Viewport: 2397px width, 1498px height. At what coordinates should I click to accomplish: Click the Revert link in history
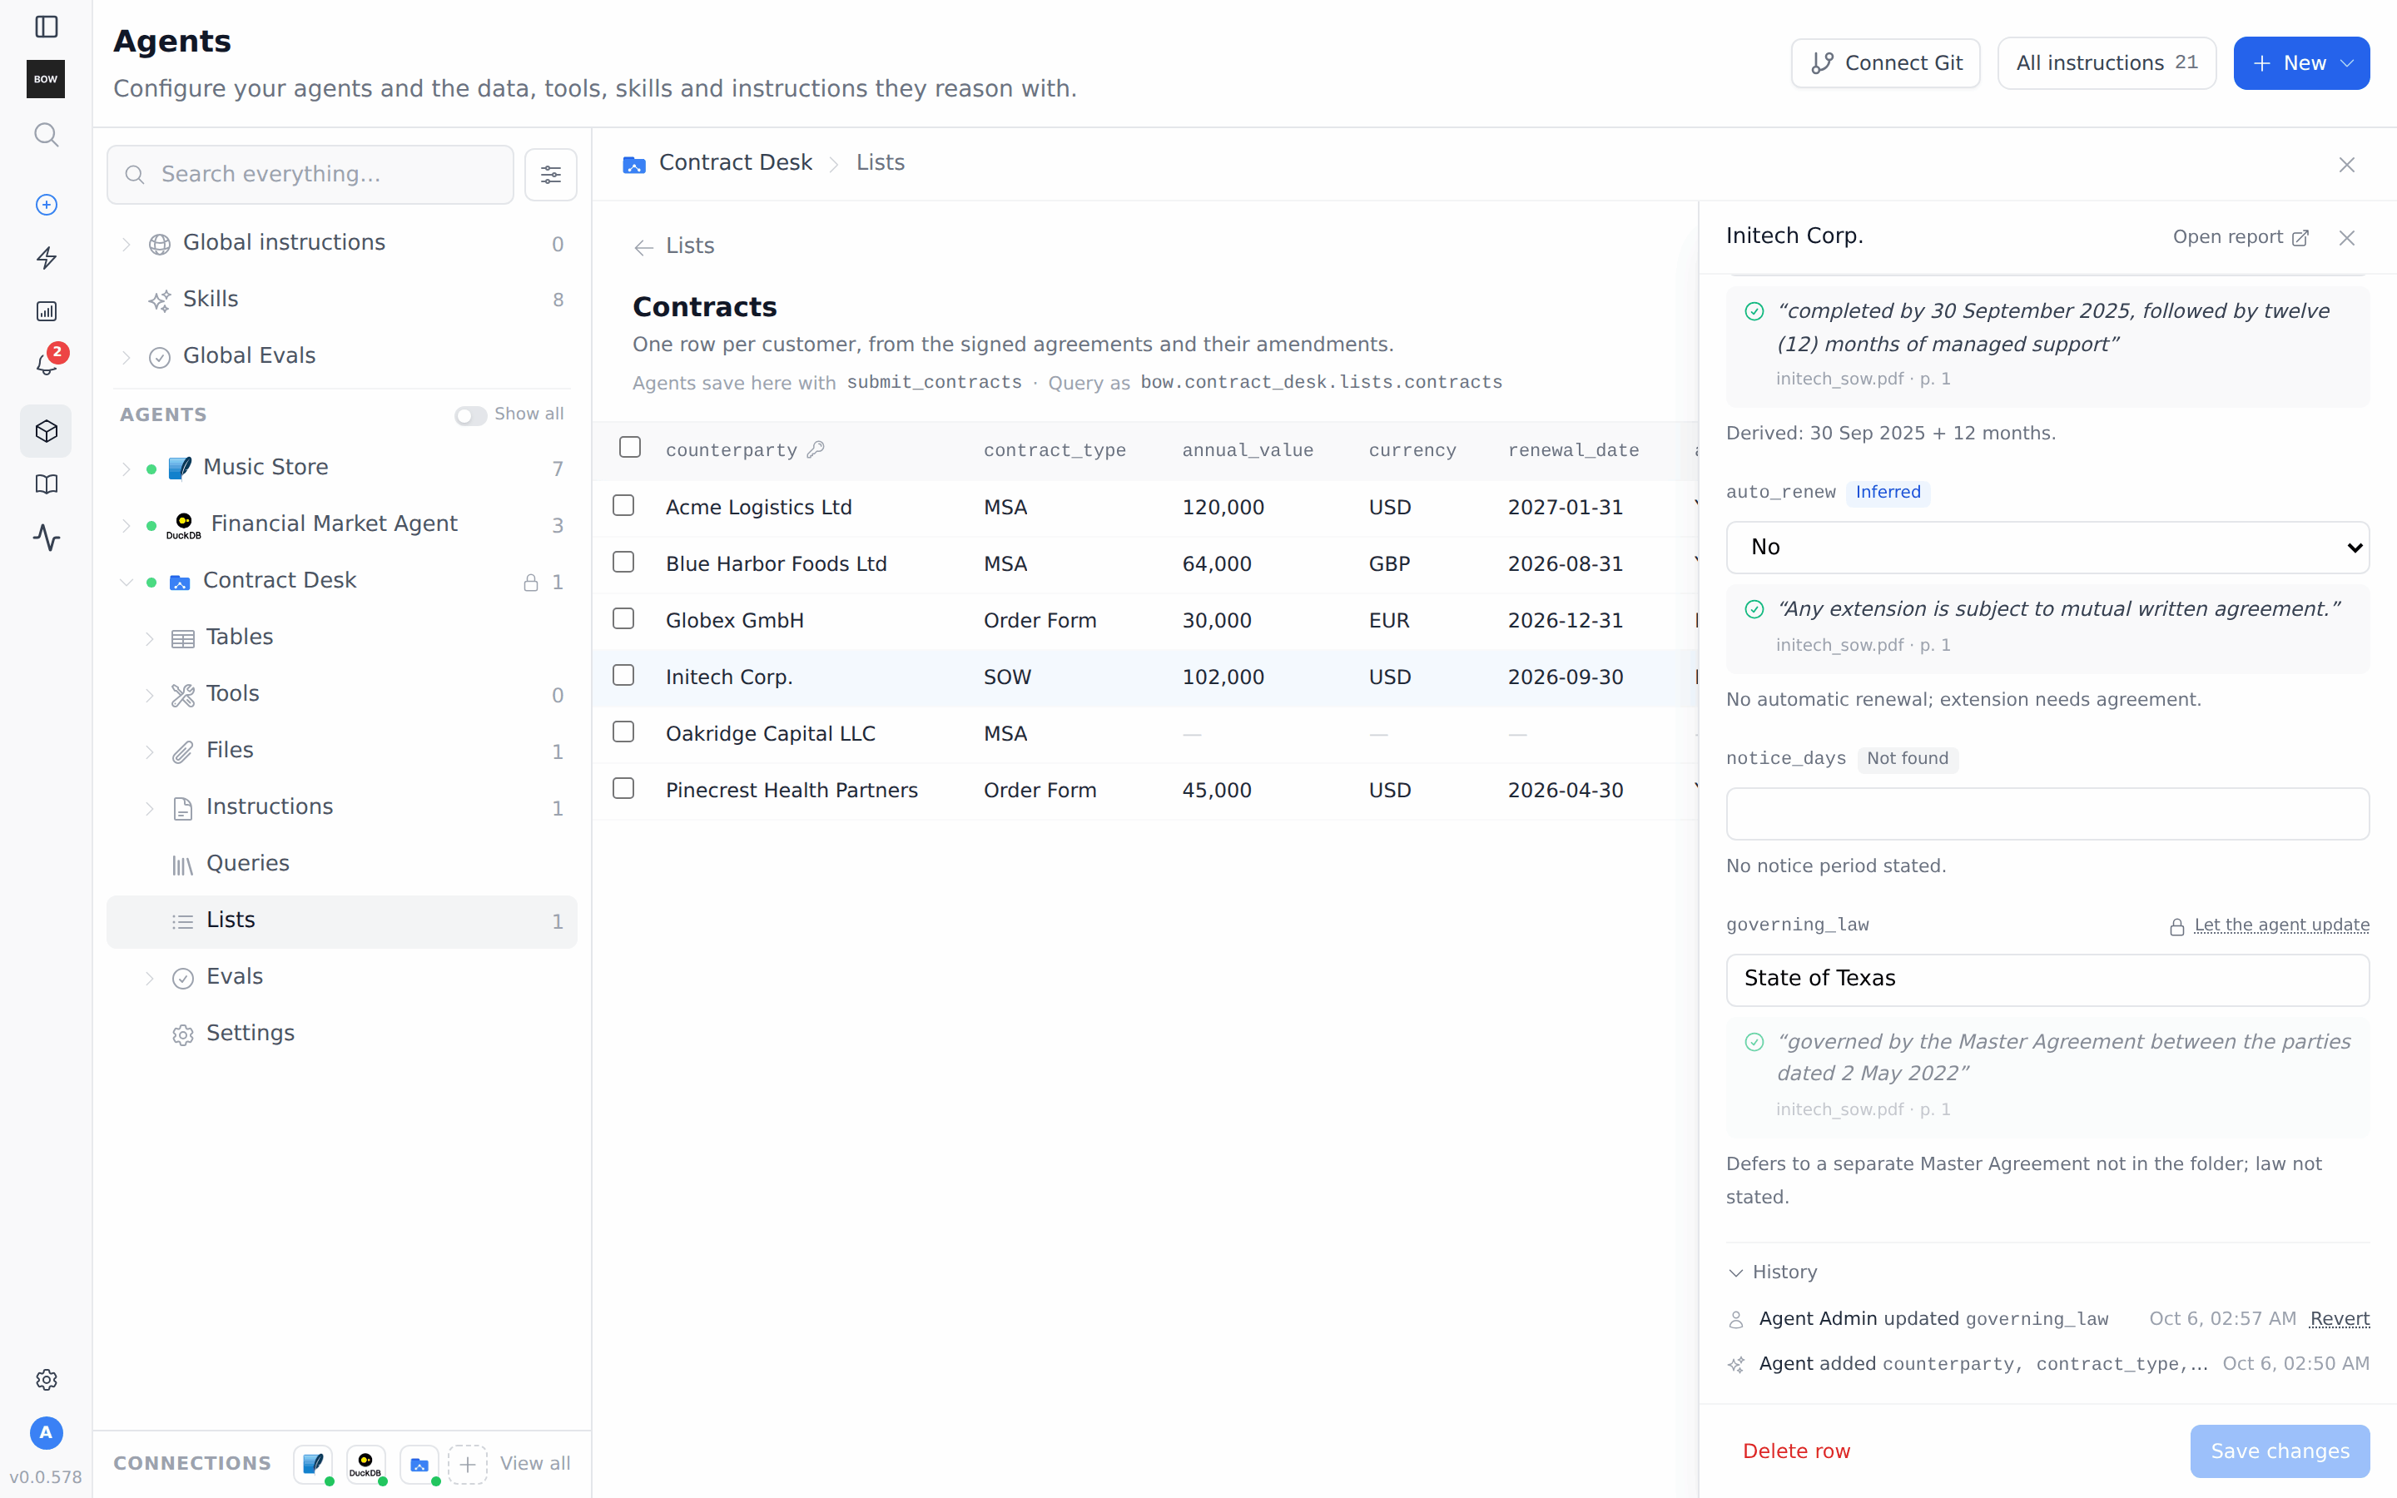pyautogui.click(x=2339, y=1319)
